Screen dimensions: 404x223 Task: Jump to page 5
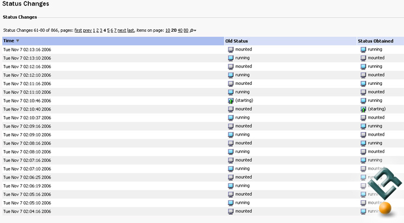tap(109, 30)
